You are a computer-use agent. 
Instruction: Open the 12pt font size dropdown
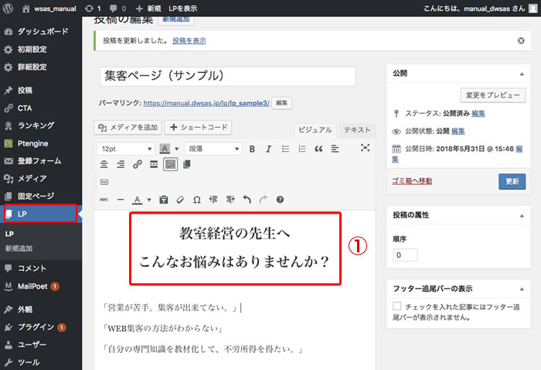coord(125,149)
